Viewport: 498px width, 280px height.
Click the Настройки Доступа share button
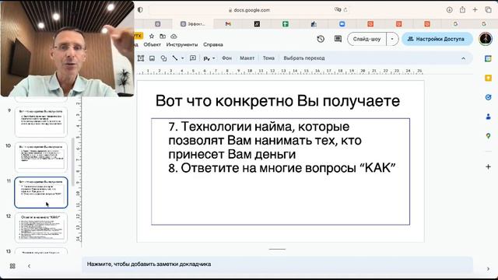point(437,39)
